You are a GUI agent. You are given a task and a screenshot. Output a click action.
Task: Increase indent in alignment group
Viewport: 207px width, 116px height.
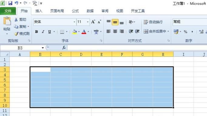[x=137, y=31]
